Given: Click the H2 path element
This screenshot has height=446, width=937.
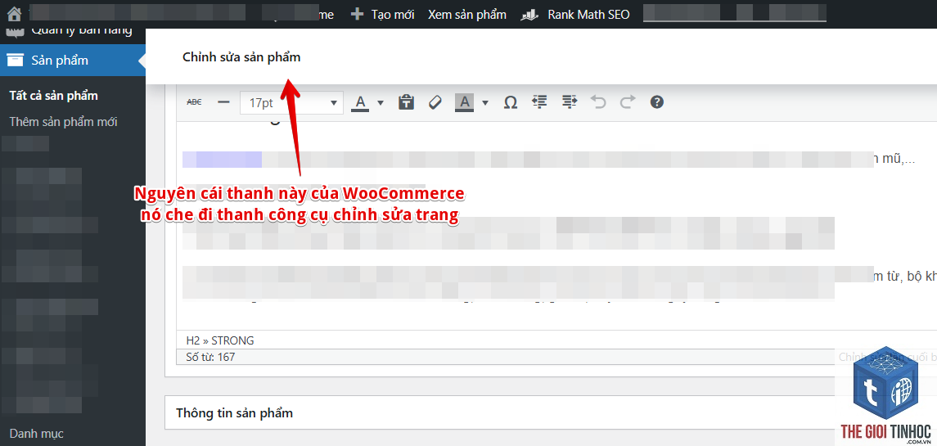Looking at the screenshot, I should pyautogui.click(x=192, y=340).
